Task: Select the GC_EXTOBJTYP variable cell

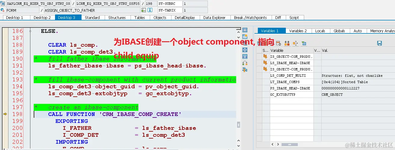Action: tap(292, 95)
